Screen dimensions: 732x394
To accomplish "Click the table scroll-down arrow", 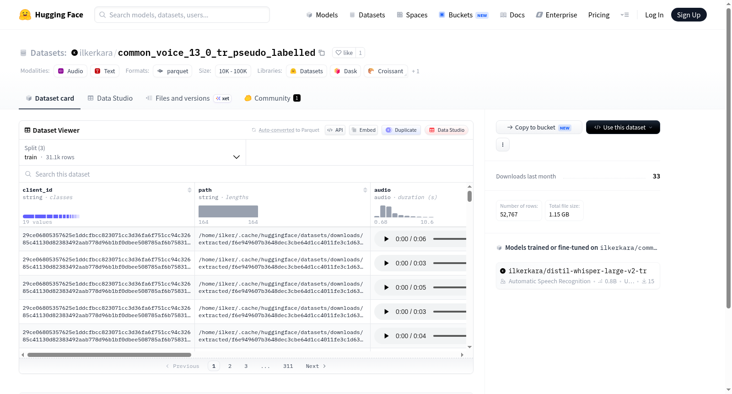I will coord(469,347).
